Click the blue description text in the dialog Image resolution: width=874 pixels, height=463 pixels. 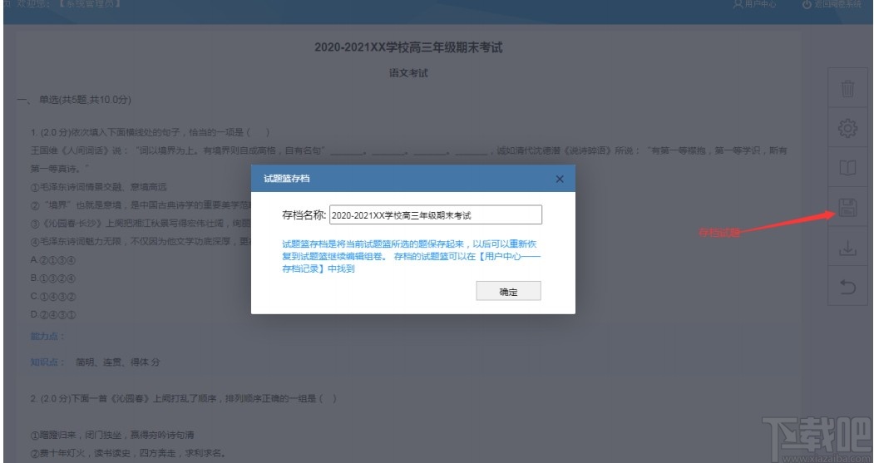pos(412,256)
